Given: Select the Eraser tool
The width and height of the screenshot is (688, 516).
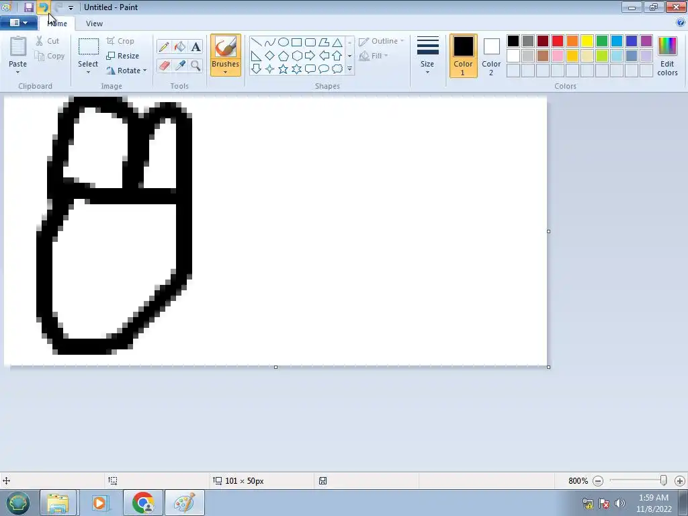Looking at the screenshot, I should tap(164, 65).
